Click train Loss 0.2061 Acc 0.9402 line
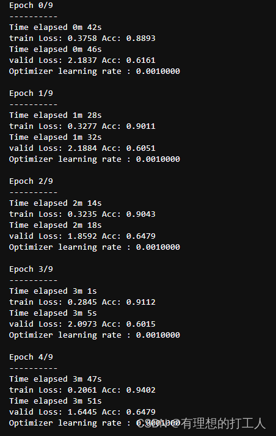Image resolution: width=276 pixels, height=436 pixels. 82,390
